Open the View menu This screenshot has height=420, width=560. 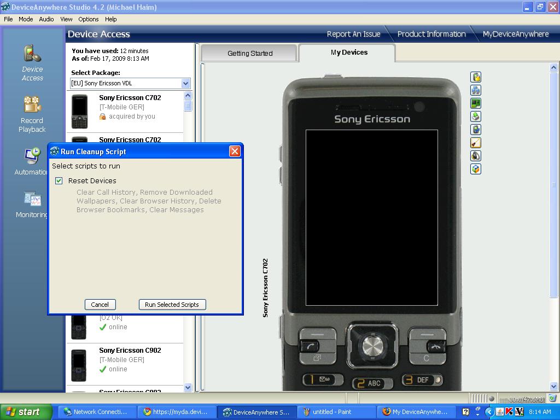pyautogui.click(x=66, y=19)
